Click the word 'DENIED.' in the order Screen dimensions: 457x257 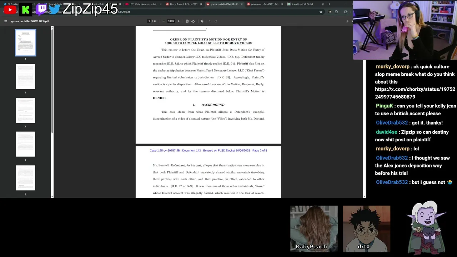(159, 98)
